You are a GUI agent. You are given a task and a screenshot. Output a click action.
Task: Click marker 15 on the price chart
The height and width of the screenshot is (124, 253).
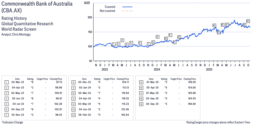tap(218, 33)
